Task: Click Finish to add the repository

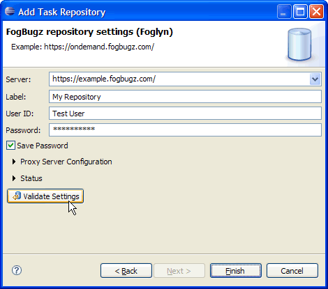Action: 236,271
